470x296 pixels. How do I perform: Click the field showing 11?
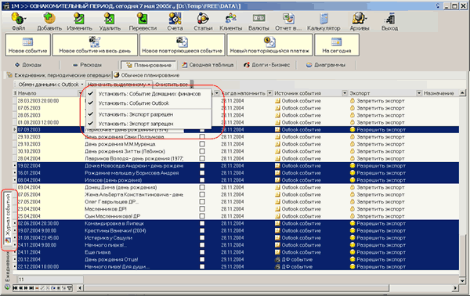click(50, 280)
